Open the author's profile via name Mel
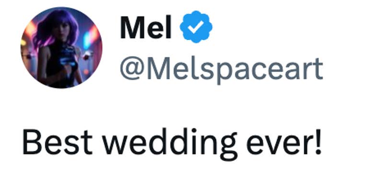Viewport: 367px width, 191px height. pyautogui.click(x=146, y=29)
